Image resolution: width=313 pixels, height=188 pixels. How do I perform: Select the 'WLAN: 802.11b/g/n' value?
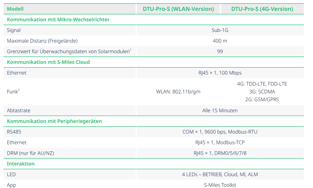coord(178,92)
